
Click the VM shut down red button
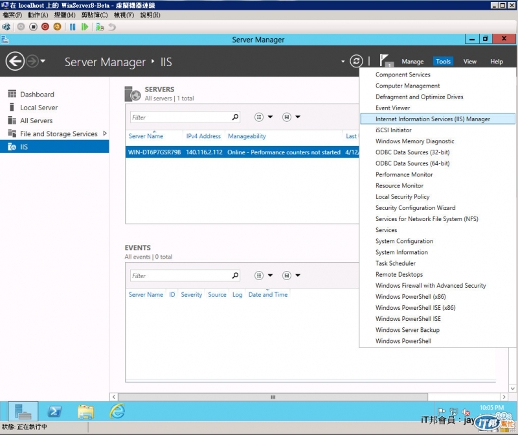(x=45, y=27)
